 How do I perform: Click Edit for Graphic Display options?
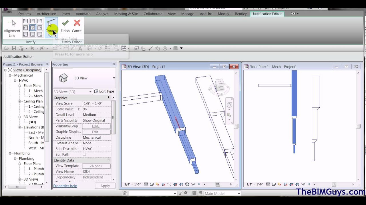pos(96,132)
